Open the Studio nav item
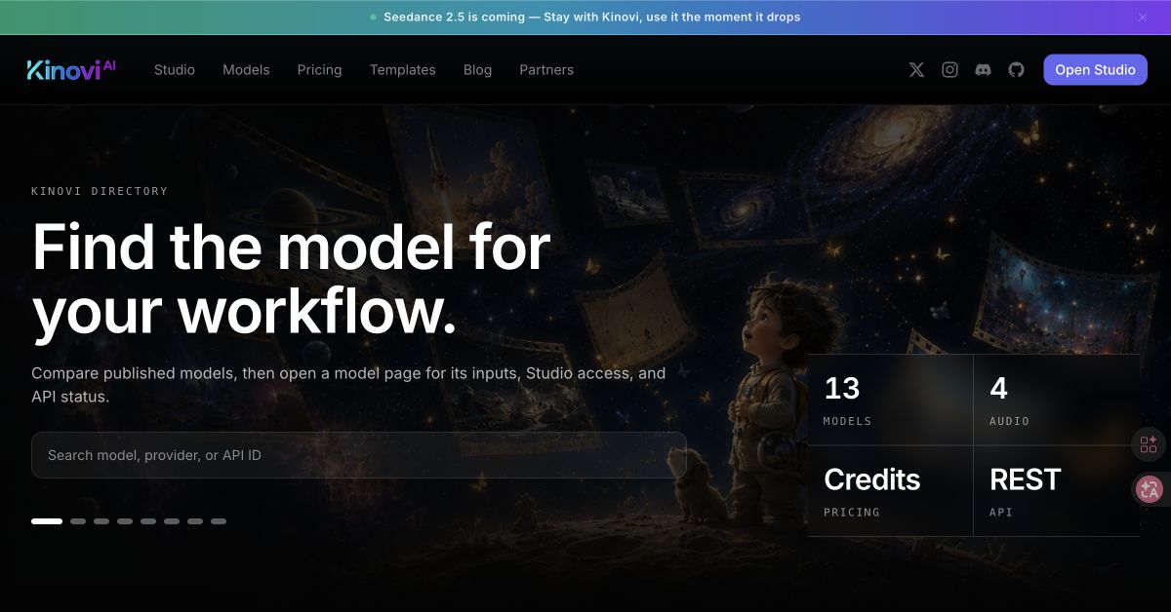This screenshot has width=1171, height=612. (175, 70)
